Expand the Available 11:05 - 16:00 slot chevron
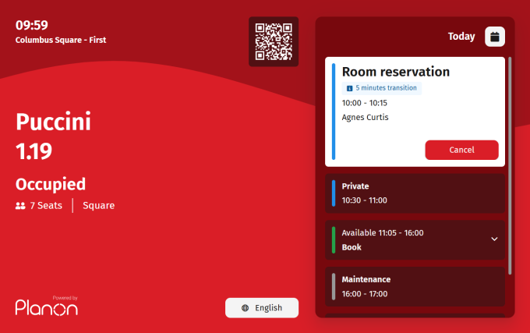 point(494,239)
